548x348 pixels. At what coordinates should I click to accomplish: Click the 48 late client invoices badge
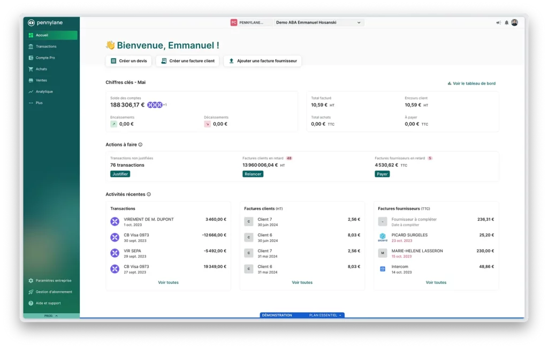pyautogui.click(x=289, y=158)
